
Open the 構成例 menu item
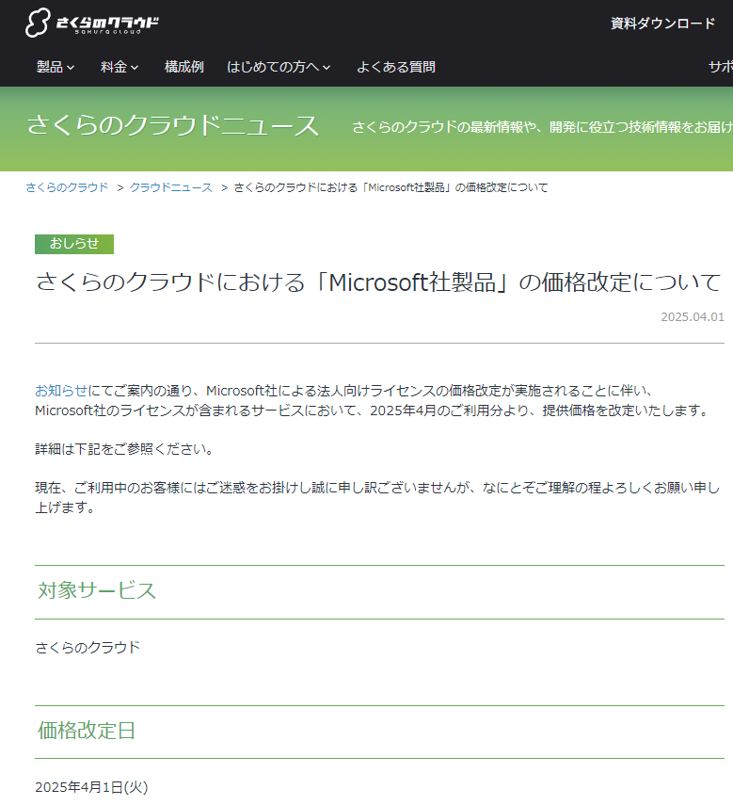pos(184,67)
